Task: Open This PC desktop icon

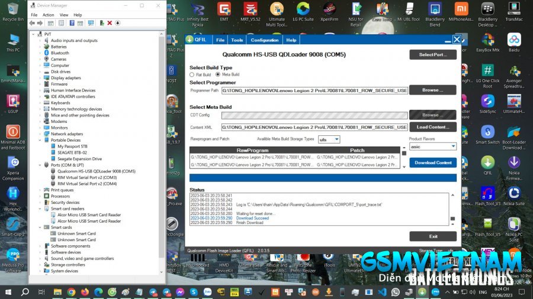Action: point(13,43)
